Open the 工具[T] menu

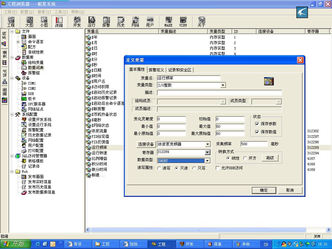pyautogui.click(x=61, y=12)
